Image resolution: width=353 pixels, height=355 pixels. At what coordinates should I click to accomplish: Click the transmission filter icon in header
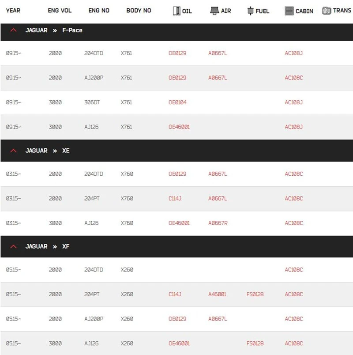[326, 11]
